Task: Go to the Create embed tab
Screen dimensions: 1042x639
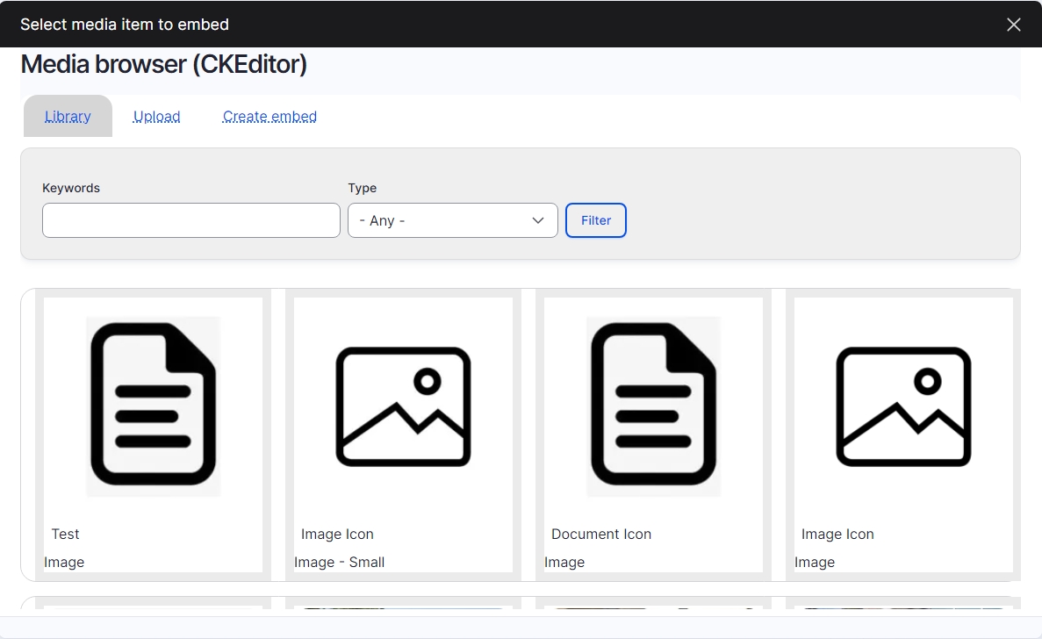Action: 269,116
